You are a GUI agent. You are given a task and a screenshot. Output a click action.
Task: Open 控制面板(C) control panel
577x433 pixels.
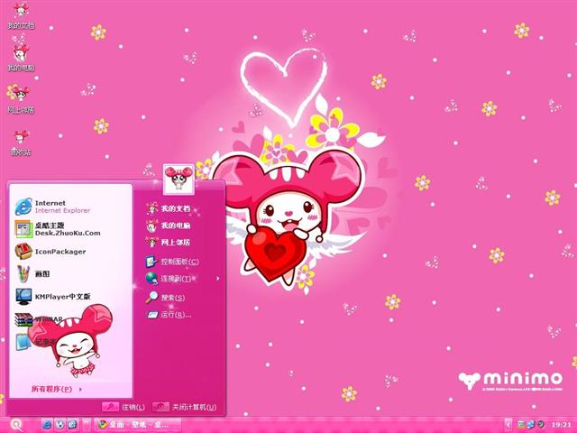pyautogui.click(x=172, y=262)
